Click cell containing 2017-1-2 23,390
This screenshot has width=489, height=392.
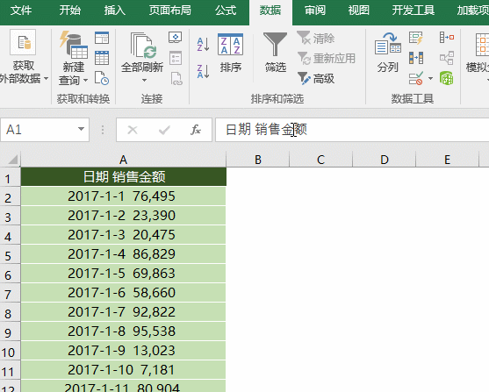(x=124, y=216)
